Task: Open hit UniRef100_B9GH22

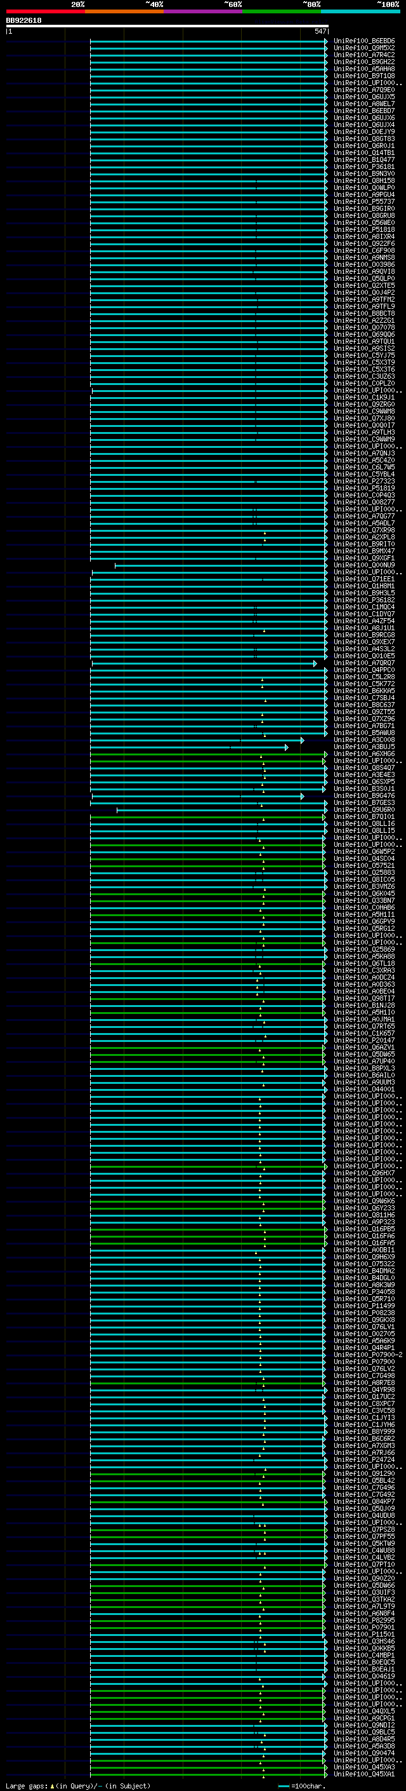Action: (363, 62)
